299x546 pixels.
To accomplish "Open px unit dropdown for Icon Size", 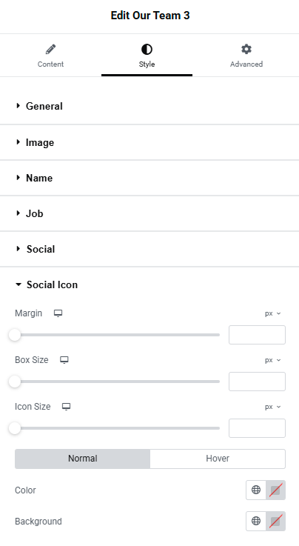I will click(272, 407).
